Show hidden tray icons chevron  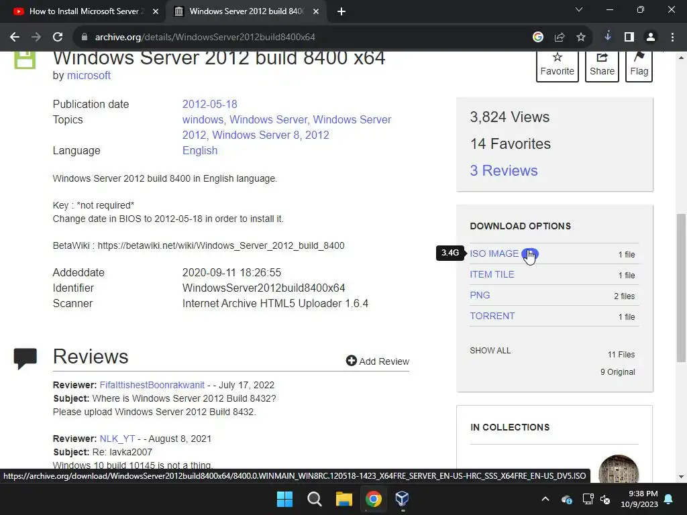545,499
